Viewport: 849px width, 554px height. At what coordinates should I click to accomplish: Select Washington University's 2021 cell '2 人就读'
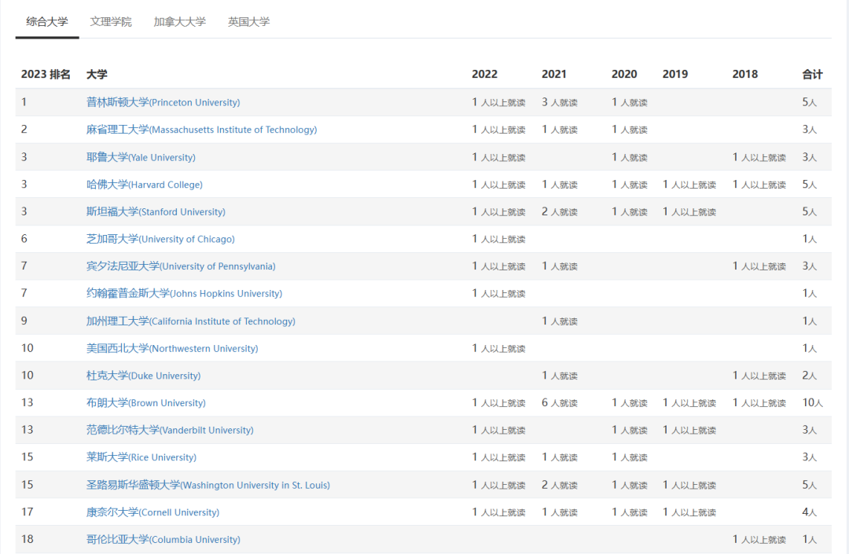[x=560, y=486]
